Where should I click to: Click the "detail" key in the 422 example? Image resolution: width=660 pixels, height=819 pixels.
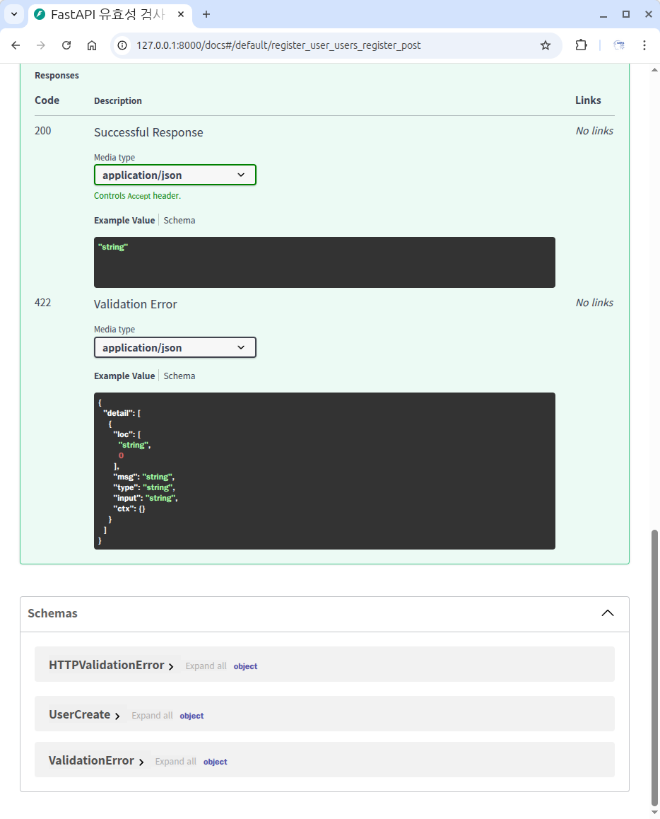(119, 413)
